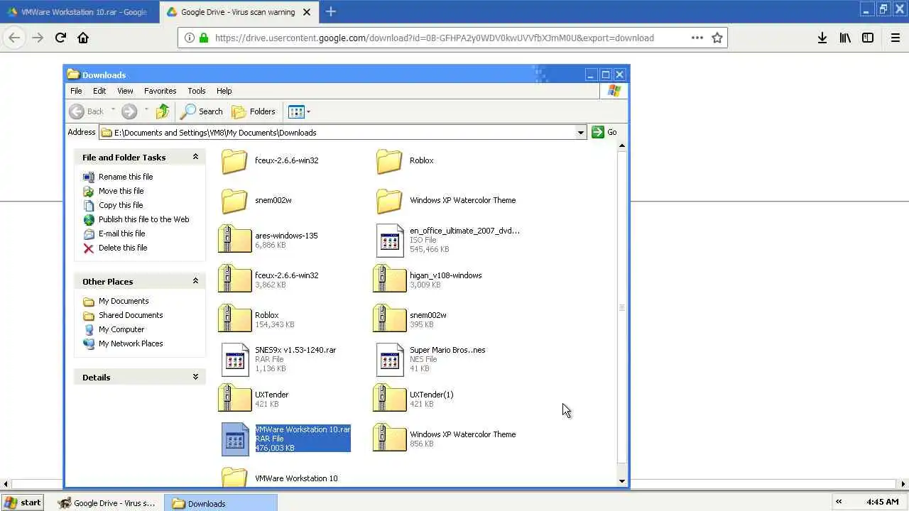
Task: Open the Firefox hamburger menu
Action: click(x=896, y=38)
